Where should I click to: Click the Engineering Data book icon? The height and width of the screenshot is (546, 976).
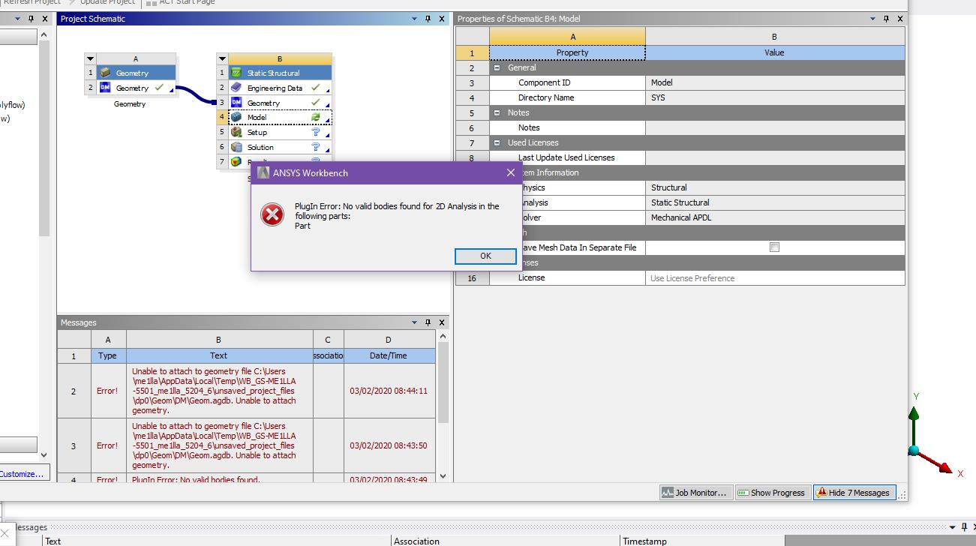pos(236,88)
